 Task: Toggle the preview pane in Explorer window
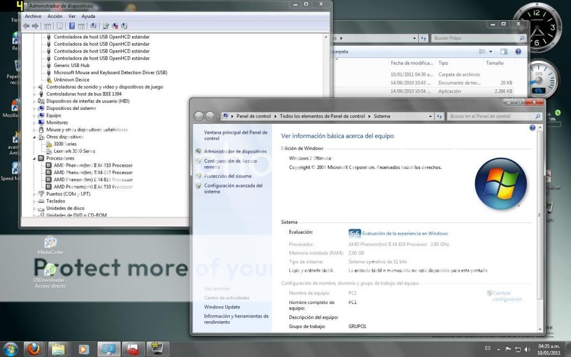(x=504, y=51)
